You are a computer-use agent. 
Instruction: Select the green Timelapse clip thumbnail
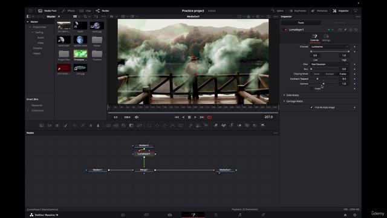pos(80,54)
